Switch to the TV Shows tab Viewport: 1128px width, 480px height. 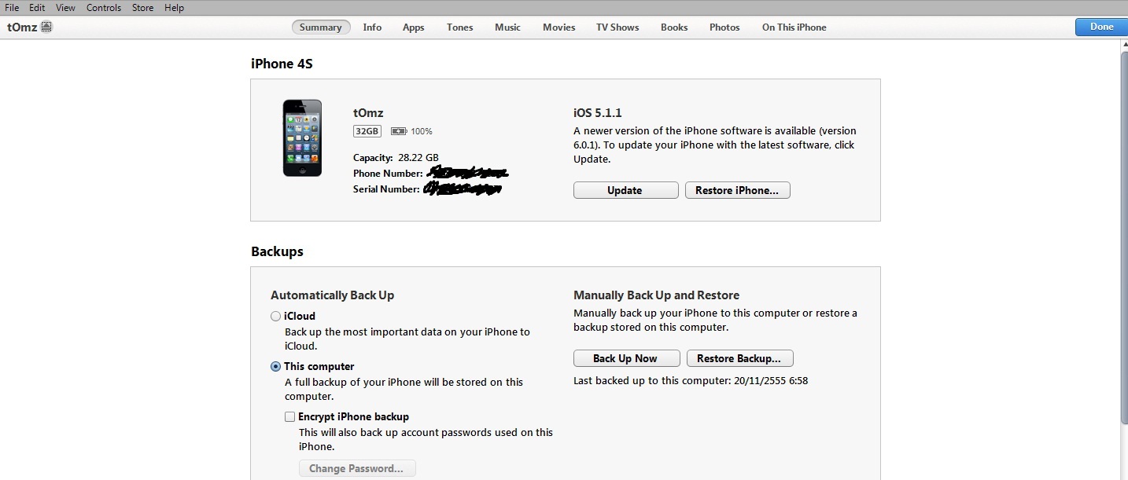coord(617,27)
